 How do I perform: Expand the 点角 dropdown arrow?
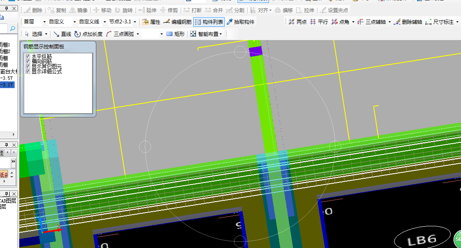pos(353,22)
